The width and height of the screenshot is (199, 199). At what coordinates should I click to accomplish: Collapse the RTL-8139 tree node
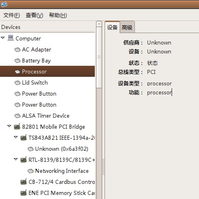click(16, 159)
